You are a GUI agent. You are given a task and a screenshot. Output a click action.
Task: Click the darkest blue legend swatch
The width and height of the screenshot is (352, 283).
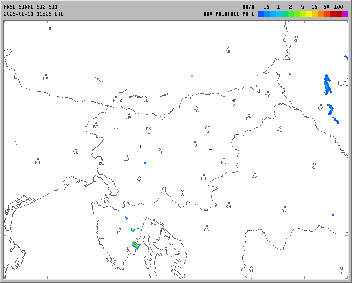click(261, 14)
